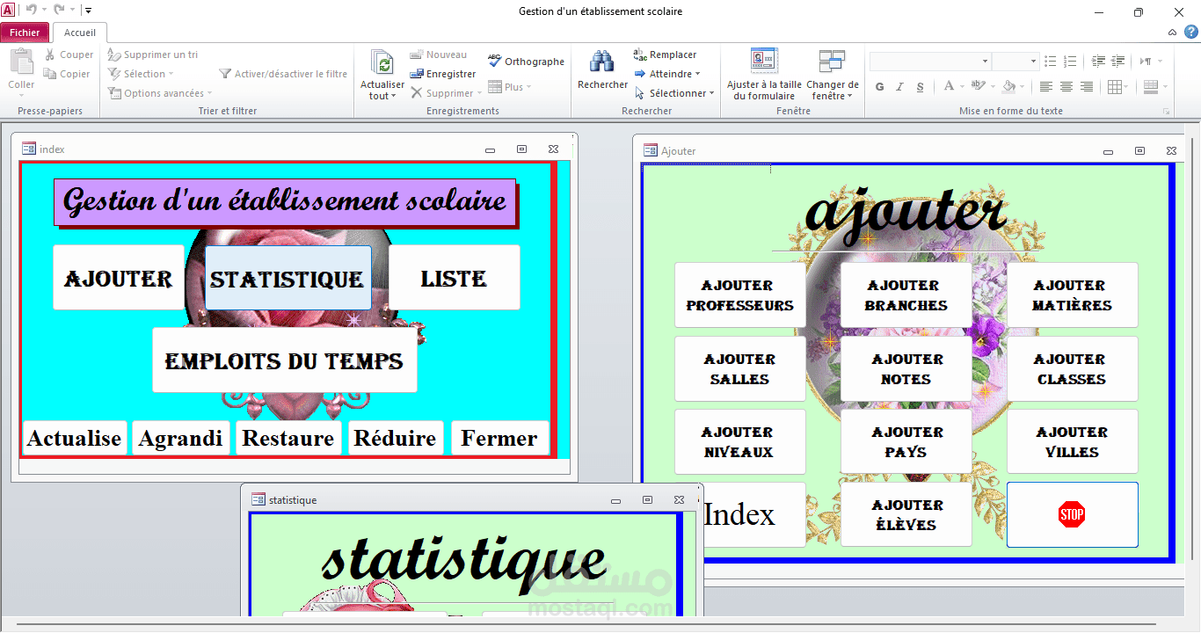The width and height of the screenshot is (1201, 633).
Task: Click the Actualise button
Action: (75, 438)
